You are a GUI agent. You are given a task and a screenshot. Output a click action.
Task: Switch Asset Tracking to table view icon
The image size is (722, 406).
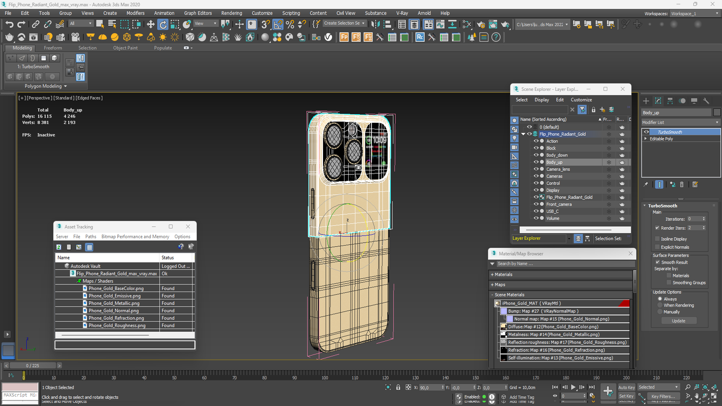tap(89, 247)
